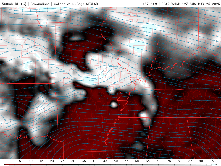Click the "80" colorbar tick label

click(x=180, y=161)
